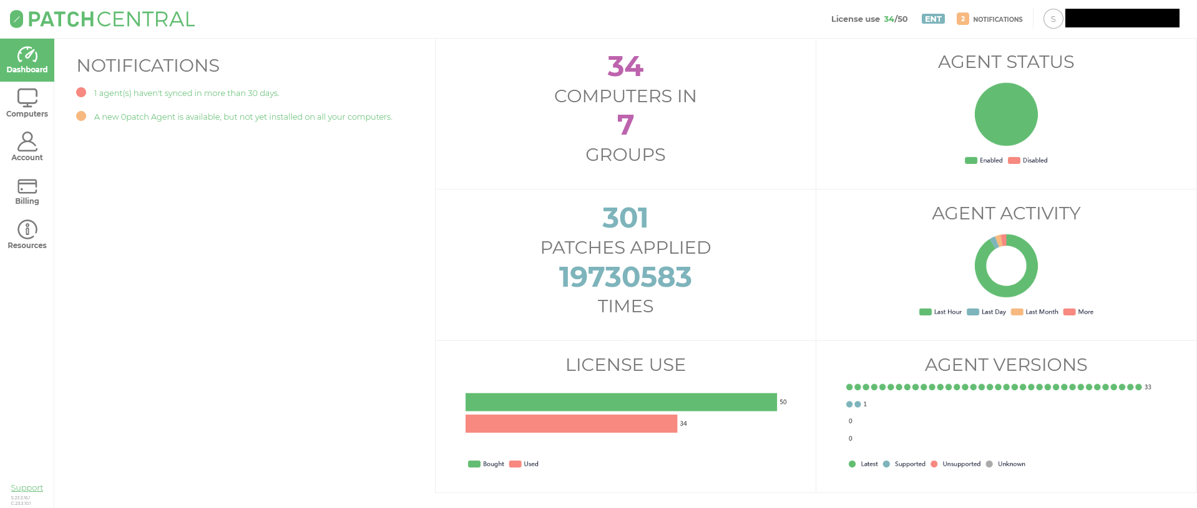Click the user avatar circle with S
1197x508 pixels.
tap(1053, 19)
